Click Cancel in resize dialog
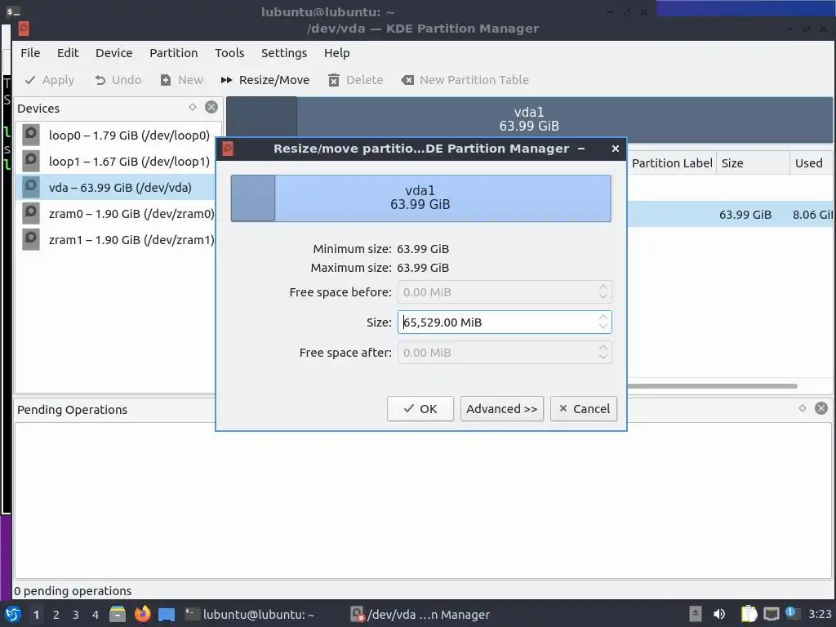 [x=584, y=409]
